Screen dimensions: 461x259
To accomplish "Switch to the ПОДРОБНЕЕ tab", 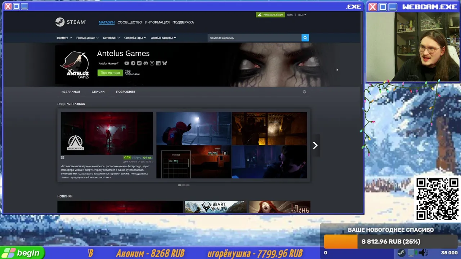I will pyautogui.click(x=126, y=92).
